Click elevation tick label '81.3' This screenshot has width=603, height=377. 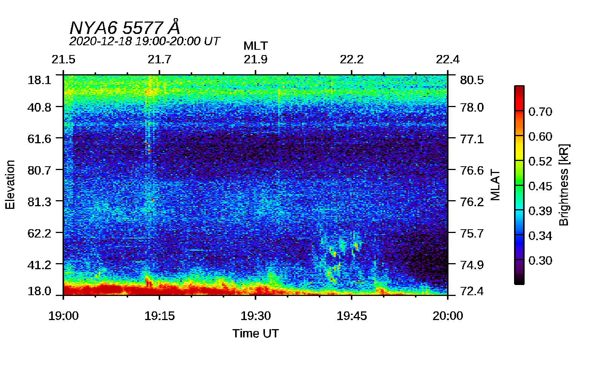[39, 202]
